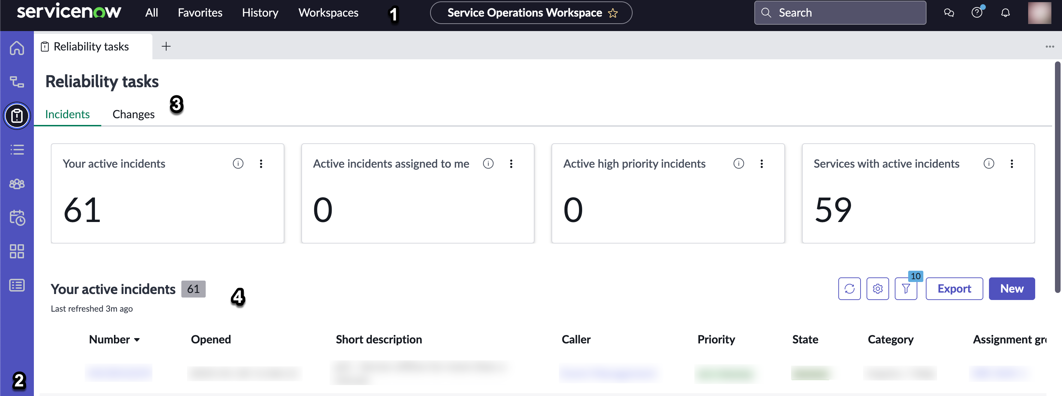The image size is (1062, 396).
Task: Open the help question mark icon
Action: point(977,13)
